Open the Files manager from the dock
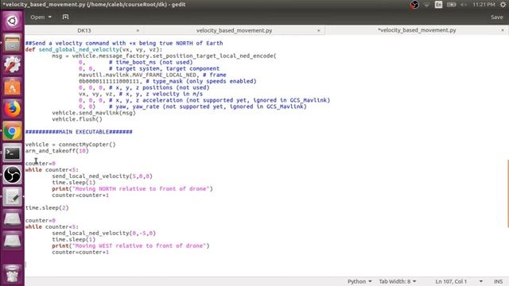The width and height of the screenshot is (509, 286). pos(12,43)
